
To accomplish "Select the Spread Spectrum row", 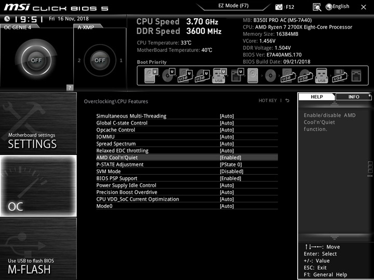I will [187, 144].
